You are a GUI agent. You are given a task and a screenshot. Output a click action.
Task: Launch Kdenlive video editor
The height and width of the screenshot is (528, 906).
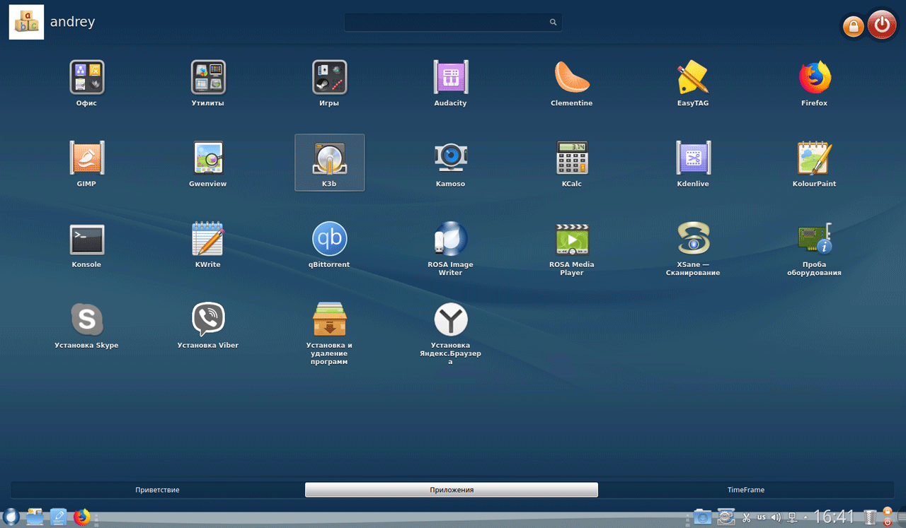click(693, 158)
